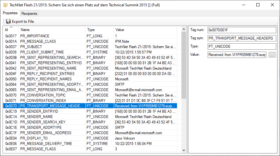Click the scroll up arrow of property list
The width and height of the screenshot is (280, 156).
[x=184, y=29]
